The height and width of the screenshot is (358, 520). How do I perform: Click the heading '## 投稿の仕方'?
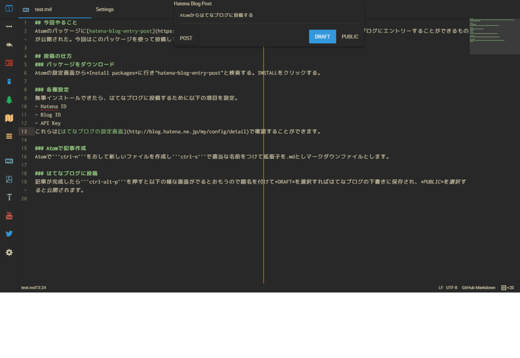[53, 56]
